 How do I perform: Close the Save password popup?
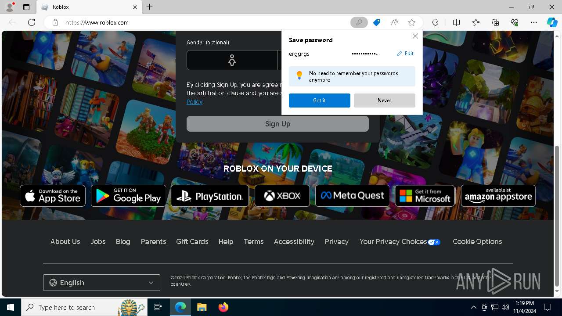click(415, 36)
